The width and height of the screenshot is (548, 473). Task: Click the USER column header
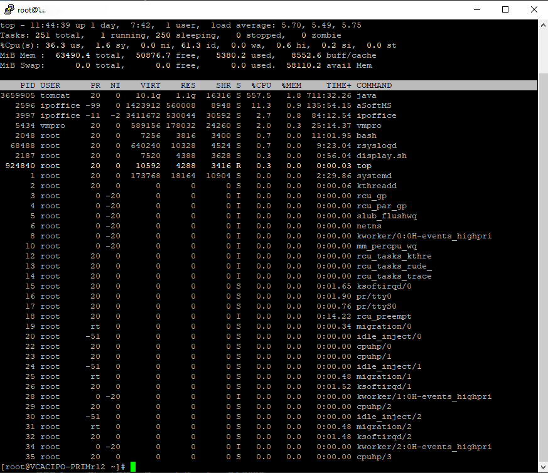coord(50,85)
